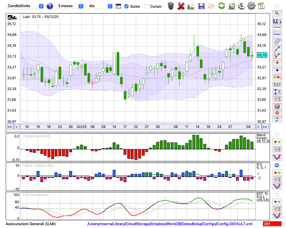Screen dimensions: 286x228
Task: Click the >> button to jump to chart end
Action: point(265,127)
